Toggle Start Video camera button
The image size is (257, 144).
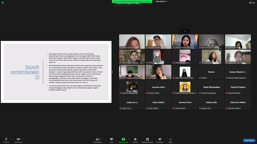click(18, 140)
